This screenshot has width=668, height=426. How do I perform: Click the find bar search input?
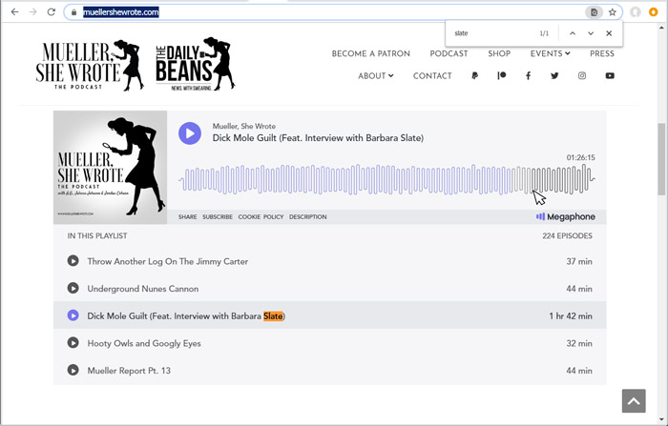point(492,33)
